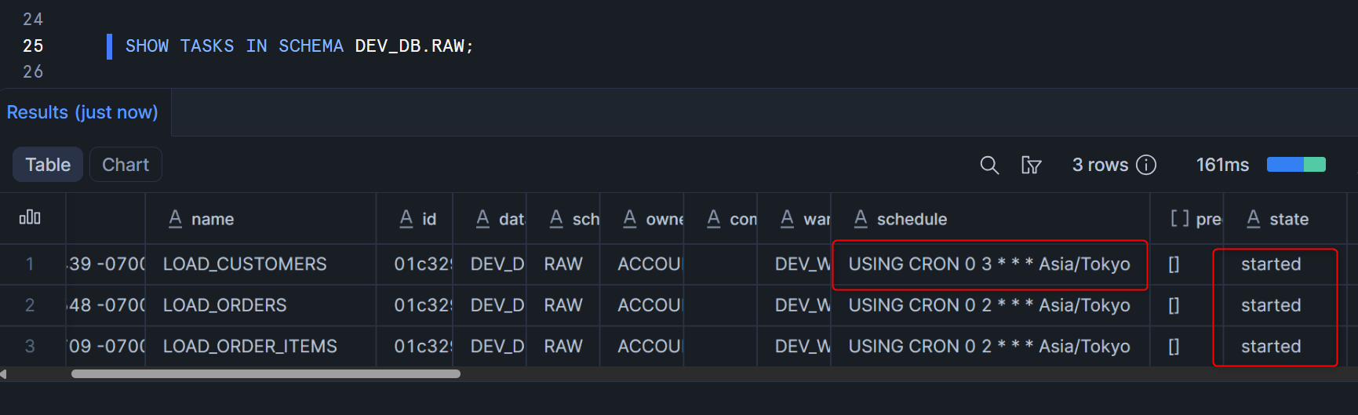Open the filter icon in results toolbar
This screenshot has height=415, width=1358.
tap(1031, 165)
